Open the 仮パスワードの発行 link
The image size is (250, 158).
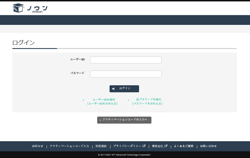[x=147, y=101]
